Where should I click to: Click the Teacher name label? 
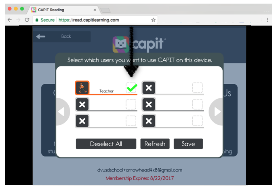(x=107, y=91)
